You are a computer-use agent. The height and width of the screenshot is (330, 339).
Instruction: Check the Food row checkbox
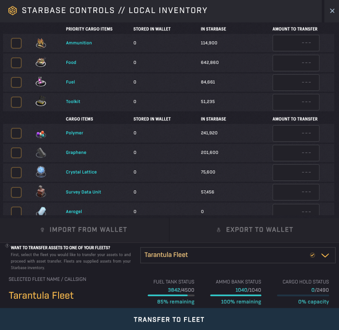tap(16, 63)
